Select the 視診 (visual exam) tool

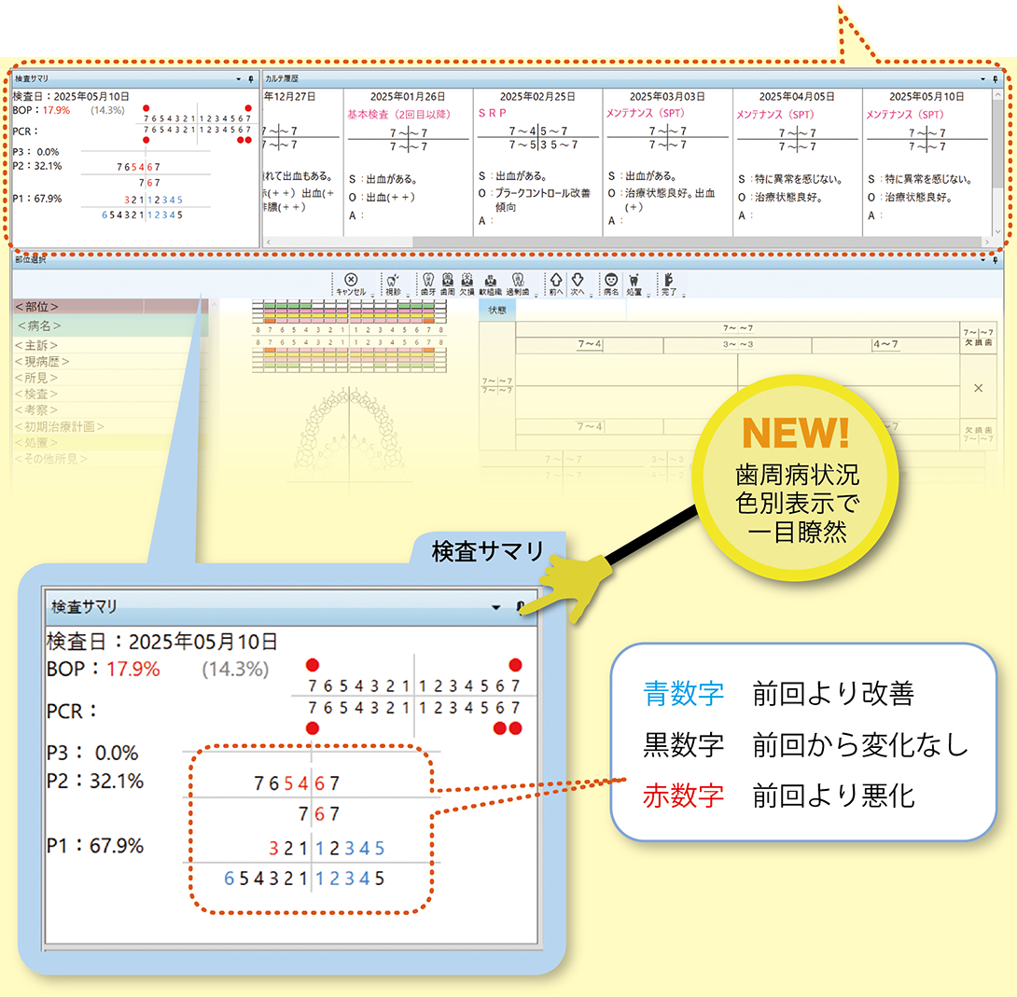(x=391, y=280)
